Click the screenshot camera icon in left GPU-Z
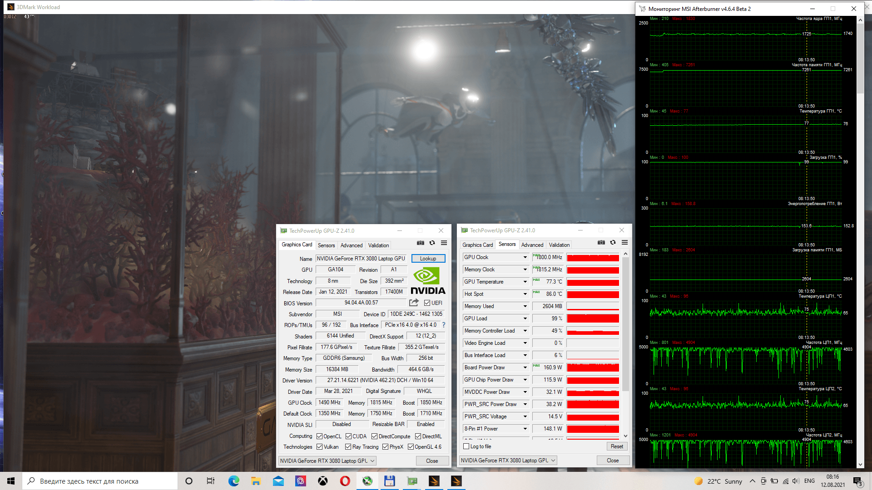The width and height of the screenshot is (872, 490). (x=421, y=243)
